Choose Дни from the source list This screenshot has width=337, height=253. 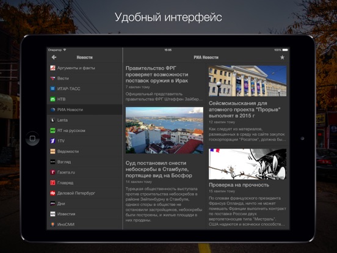pyautogui.click(x=85, y=204)
